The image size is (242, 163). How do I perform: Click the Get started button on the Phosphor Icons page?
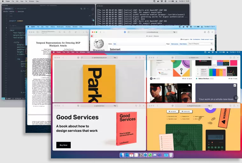pyautogui.click(x=173, y=111)
